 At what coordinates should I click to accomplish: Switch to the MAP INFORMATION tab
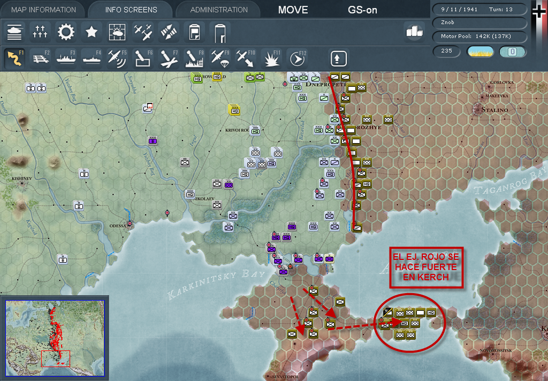(43, 10)
